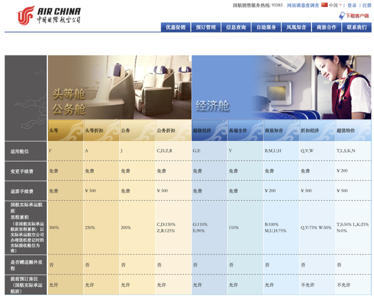Select the 超值特价 fare column header
The image size is (374, 298).
pos(353,130)
